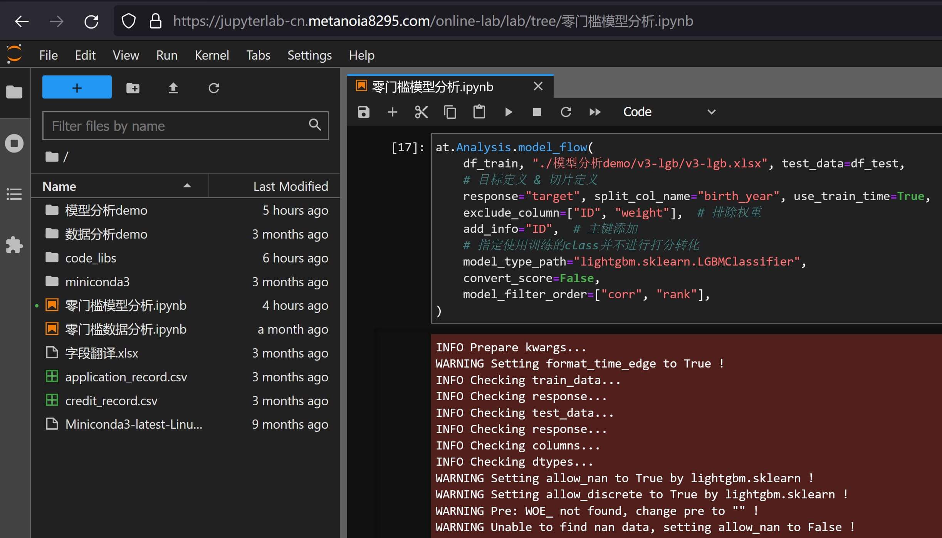Run the selected cell with play button
The height and width of the screenshot is (538, 942).
508,112
